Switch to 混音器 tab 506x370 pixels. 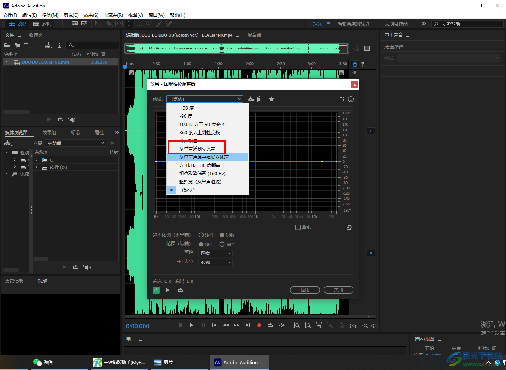[254, 35]
